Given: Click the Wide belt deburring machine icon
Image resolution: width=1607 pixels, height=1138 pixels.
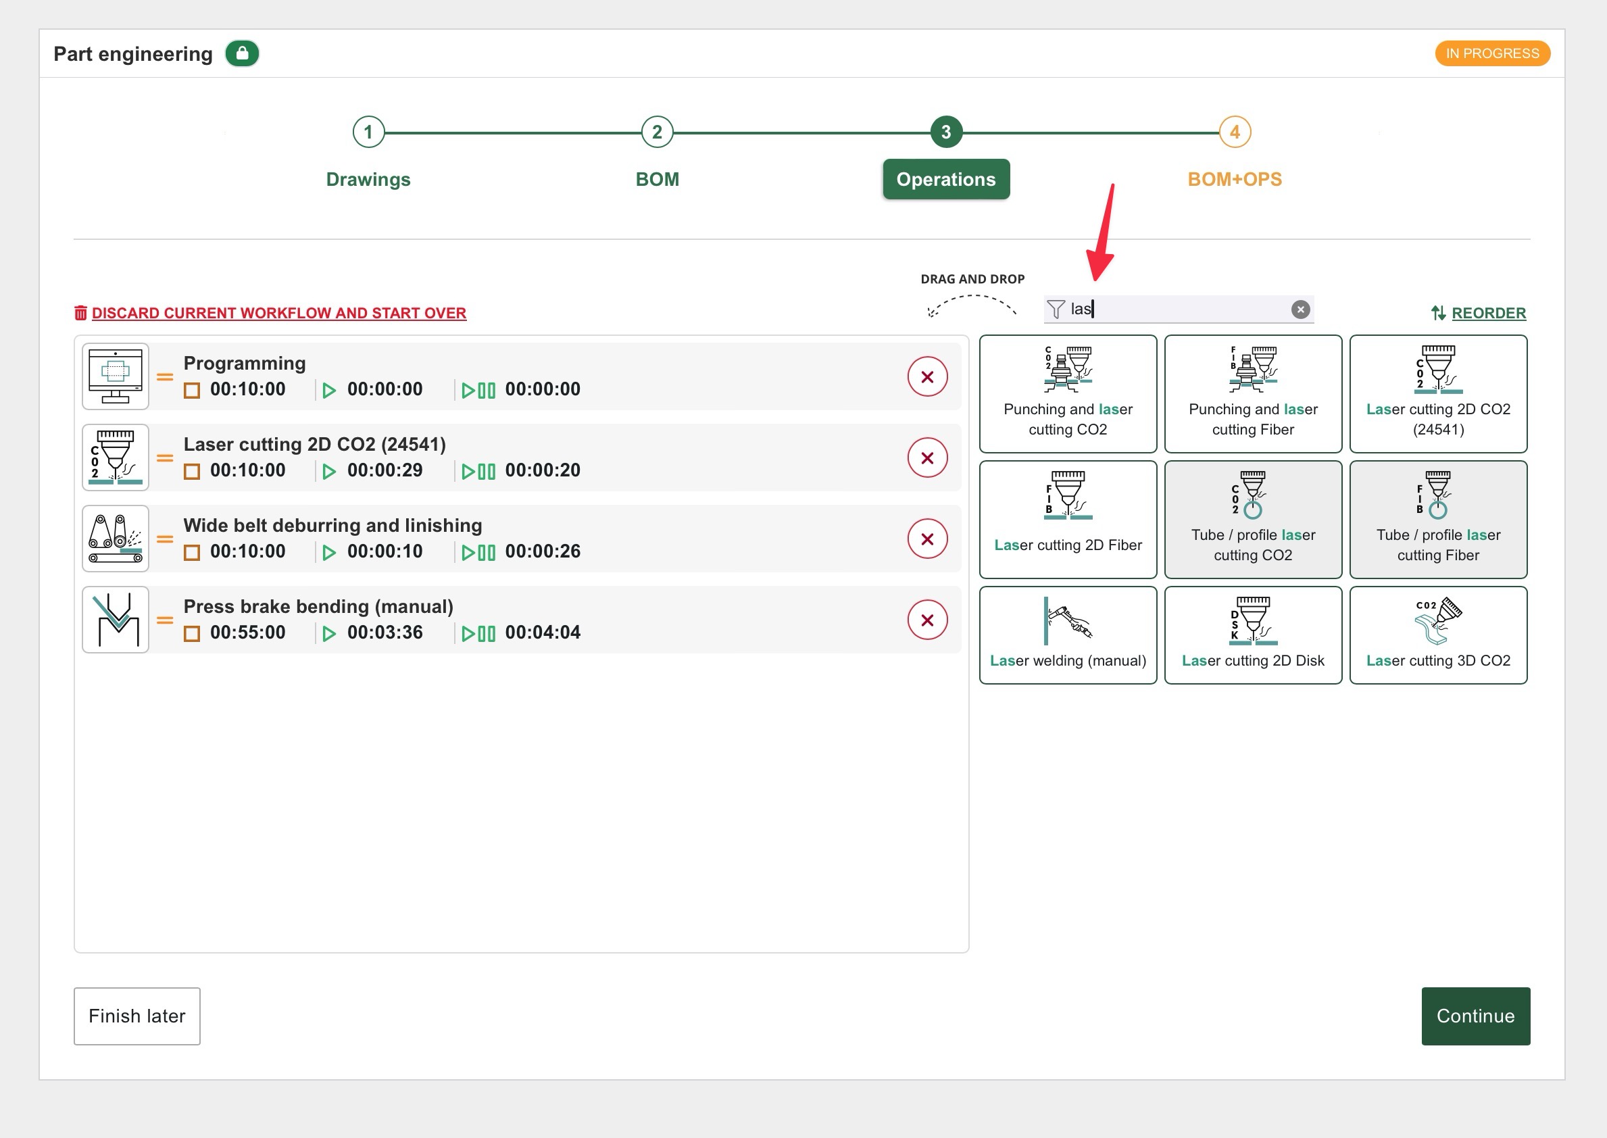Looking at the screenshot, I should click(x=116, y=539).
